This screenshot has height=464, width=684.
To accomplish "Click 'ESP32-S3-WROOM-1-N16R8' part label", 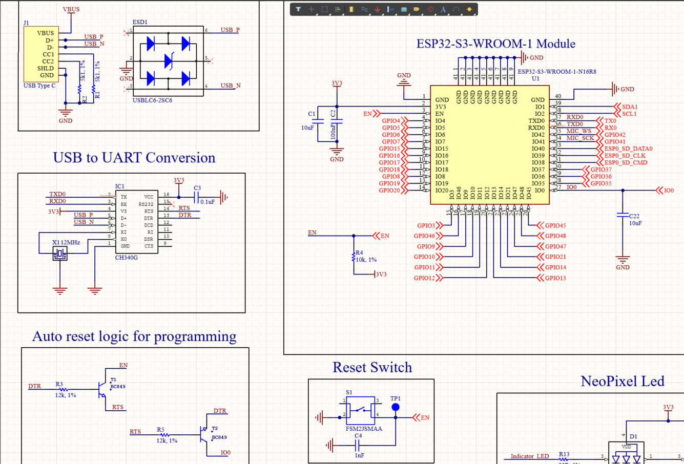I will pos(557,72).
